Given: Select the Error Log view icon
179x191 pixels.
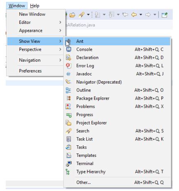Looking at the screenshot, I should 69,65.
